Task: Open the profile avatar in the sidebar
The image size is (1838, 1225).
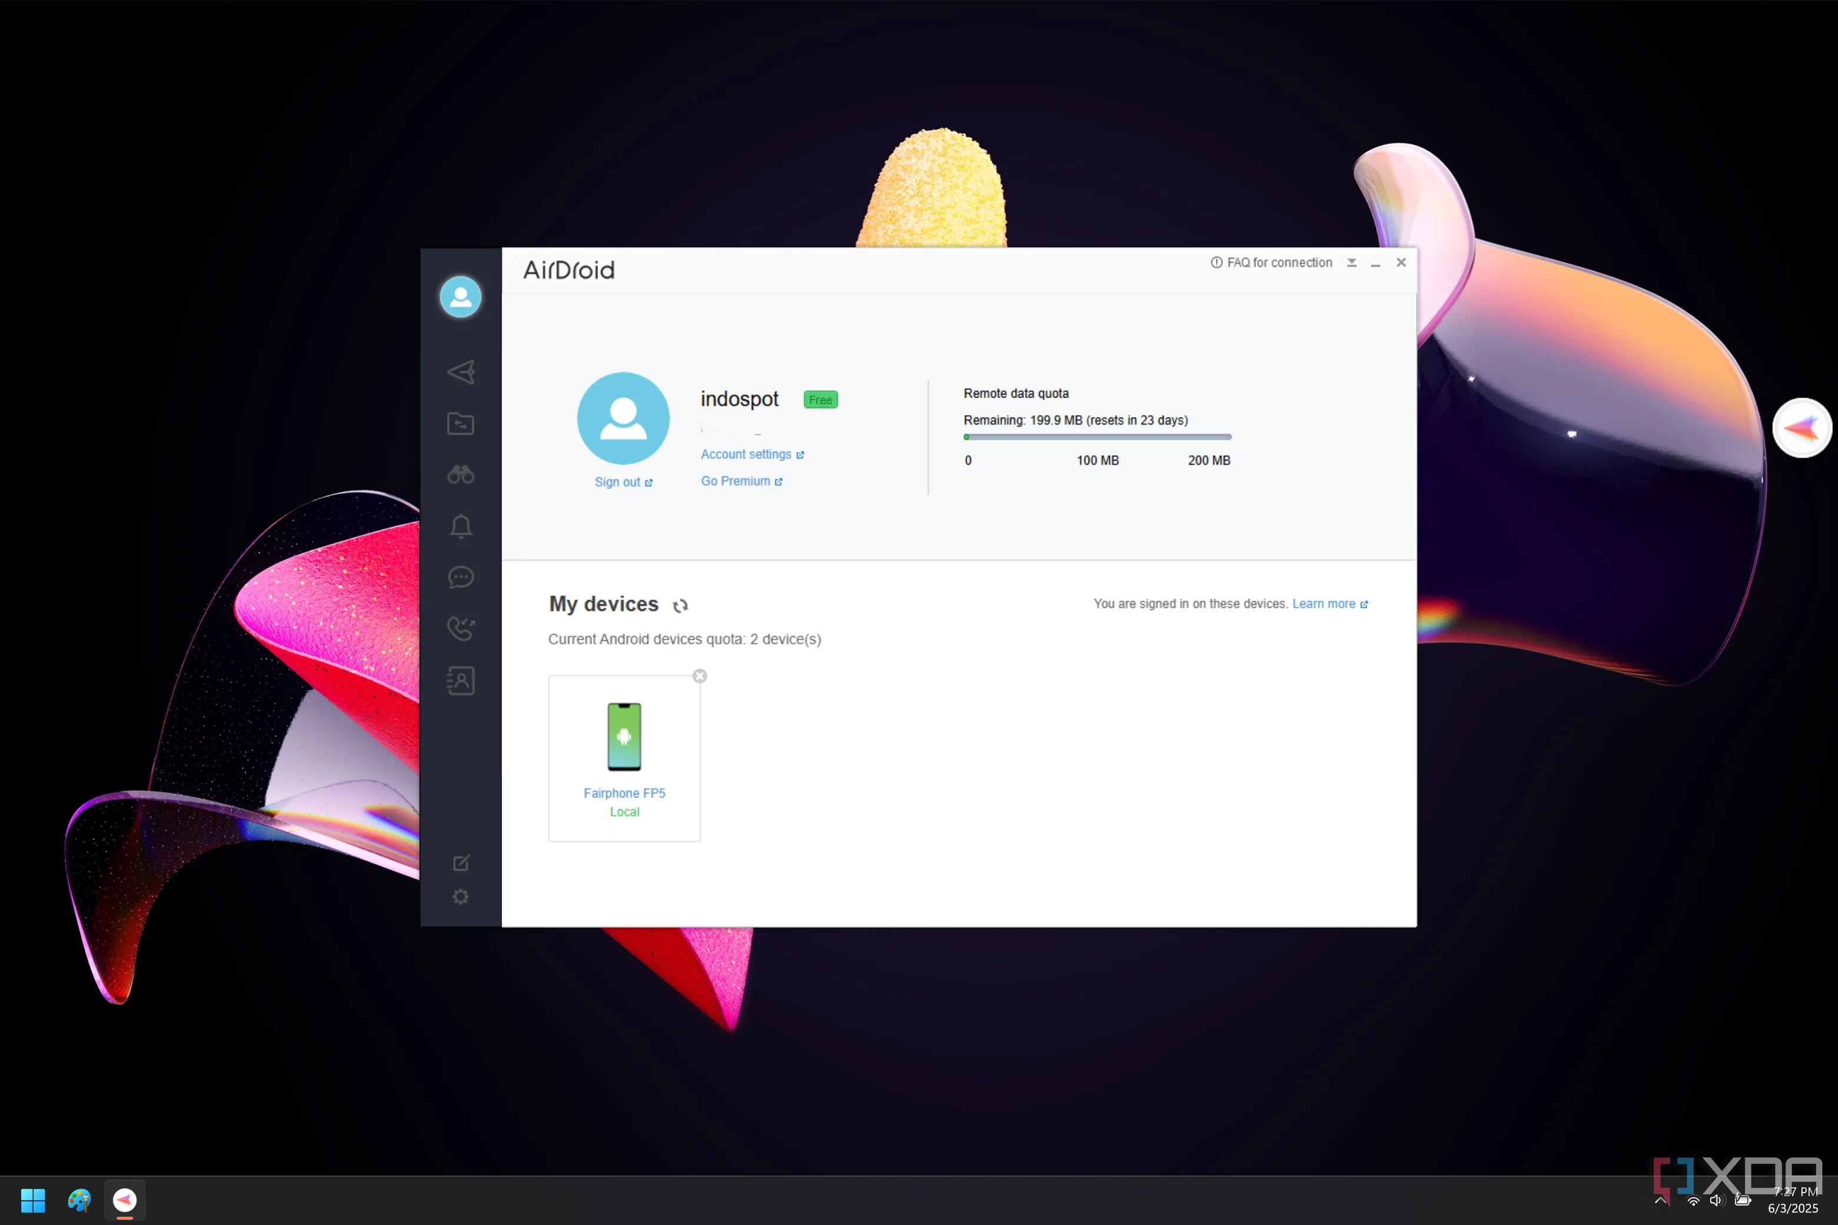Action: tap(460, 297)
